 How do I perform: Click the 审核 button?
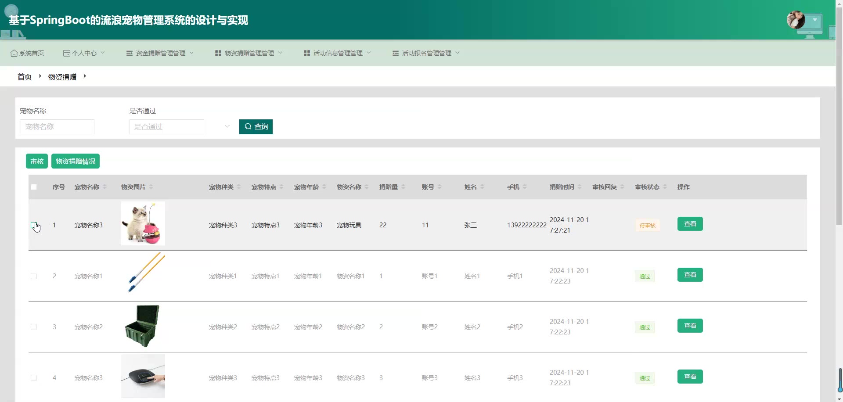coord(37,161)
